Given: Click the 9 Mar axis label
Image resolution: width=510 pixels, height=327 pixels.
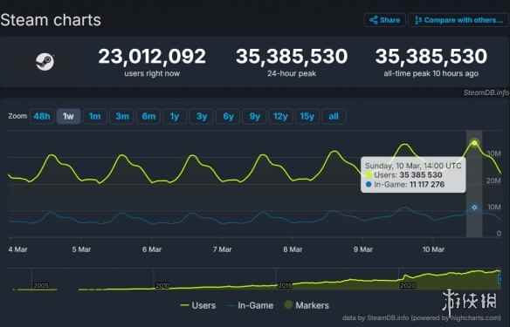Looking at the screenshot, I should [x=363, y=249].
